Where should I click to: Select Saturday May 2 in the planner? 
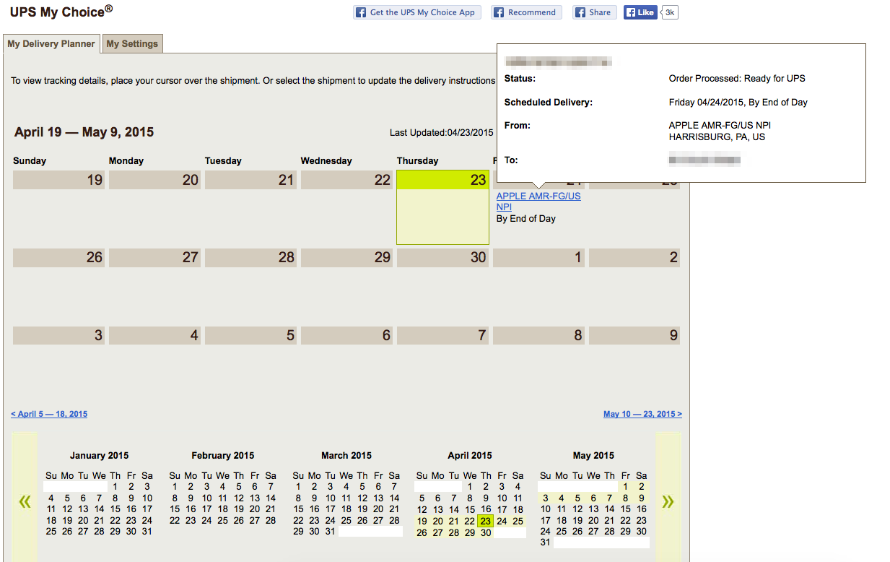[x=634, y=257]
